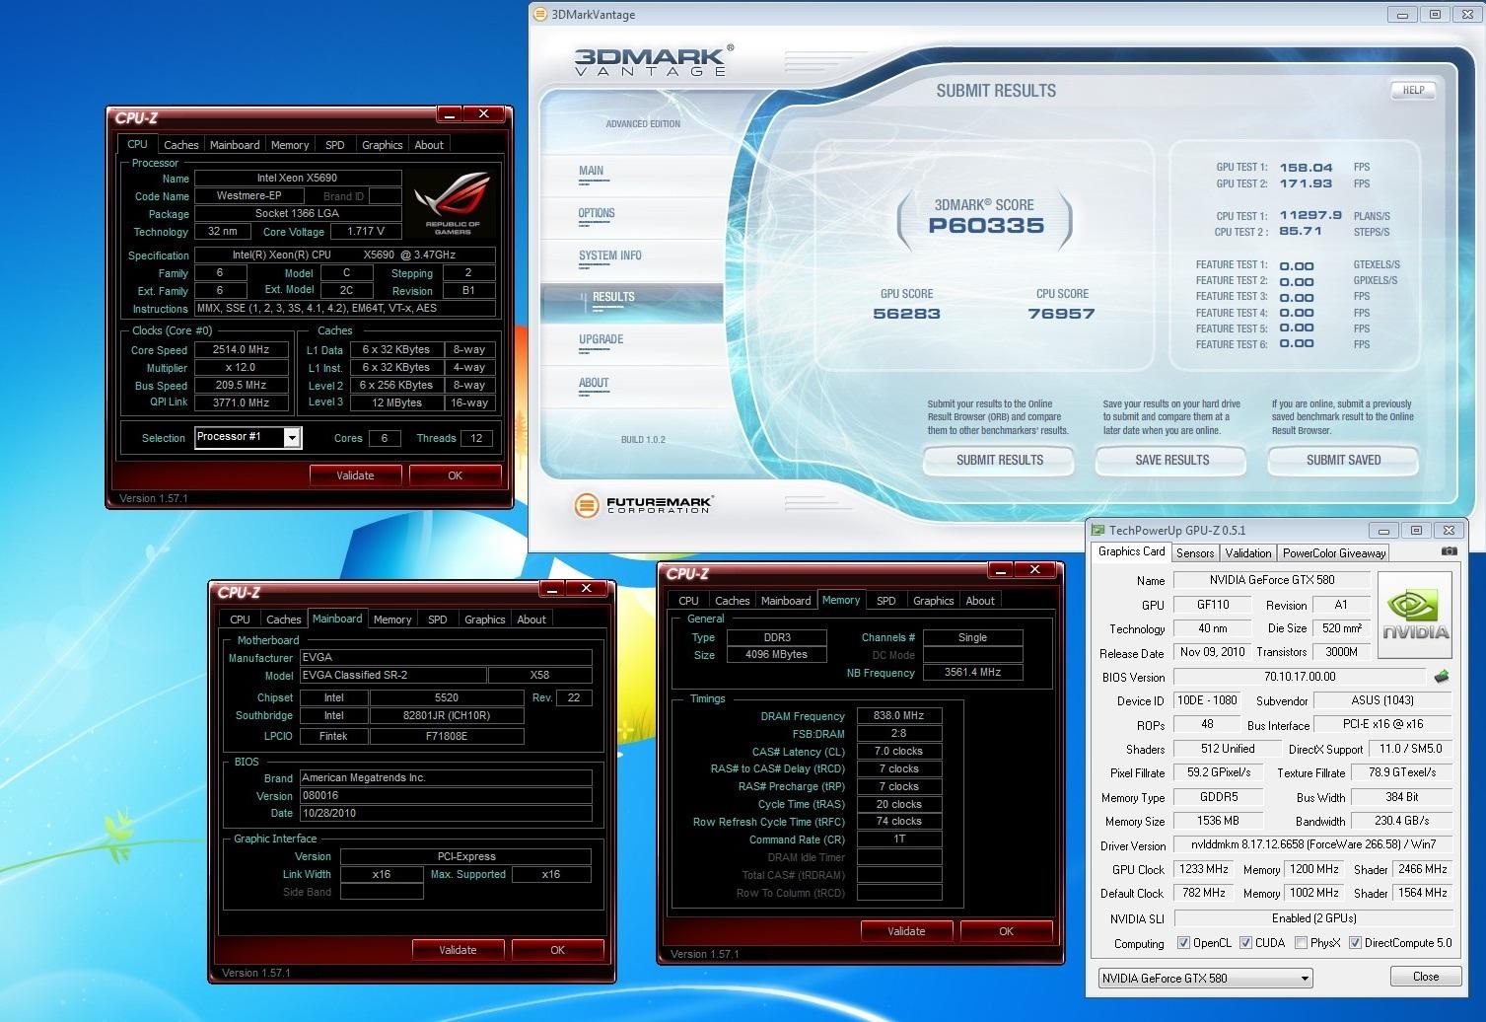Click the Close button in GPU-Z
Screen dimensions: 1486x1022
1425,977
